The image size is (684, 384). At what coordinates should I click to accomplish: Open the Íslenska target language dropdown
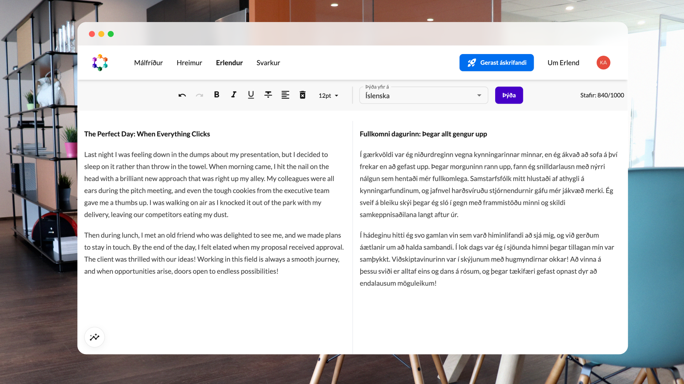[x=424, y=95]
